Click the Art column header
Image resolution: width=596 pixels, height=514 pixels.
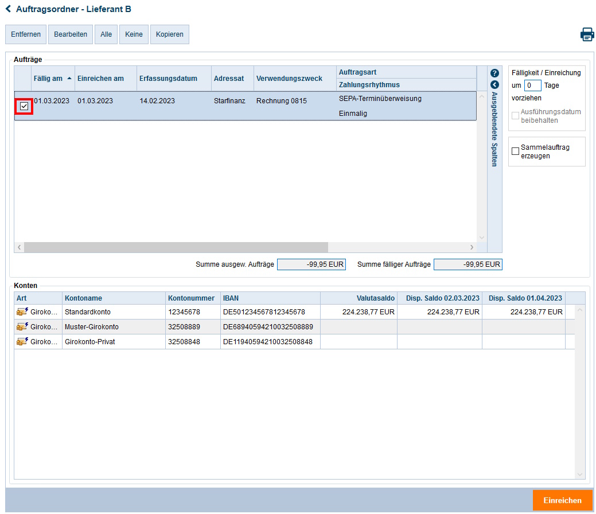point(38,298)
